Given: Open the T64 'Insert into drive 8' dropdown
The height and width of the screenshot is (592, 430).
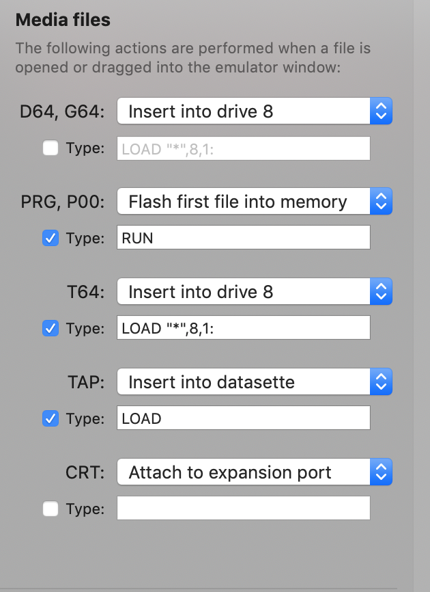Looking at the screenshot, I should (x=255, y=291).
